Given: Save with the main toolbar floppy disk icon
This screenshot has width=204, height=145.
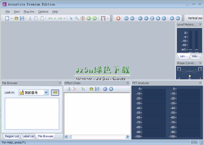Looking at the screenshot, I should click(x=22, y=18).
